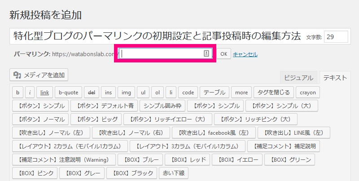Screen dimensions: 359x181
Task: Insert 【BOX】イエロー box tag
Action: [x=237, y=159]
